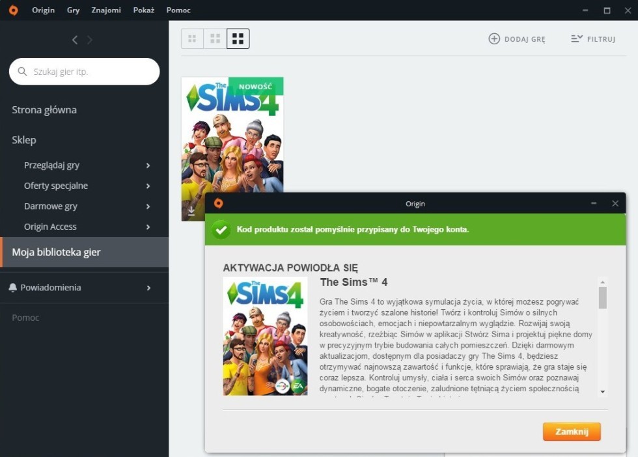The width and height of the screenshot is (638, 457).
Task: Click the description scroll up arrow
Action: (x=603, y=282)
